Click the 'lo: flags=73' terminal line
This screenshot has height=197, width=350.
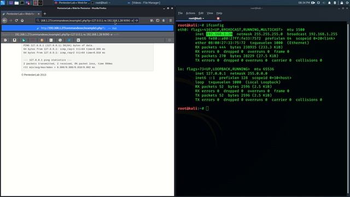coord(226,69)
